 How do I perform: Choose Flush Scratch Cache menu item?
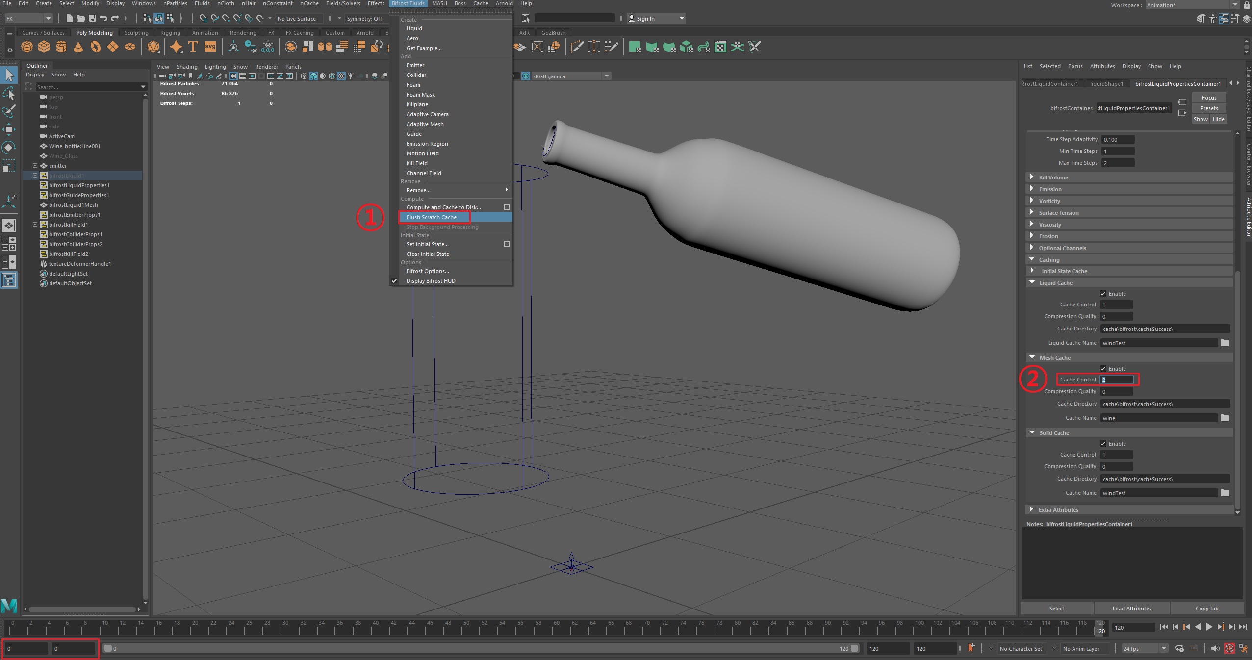(x=431, y=217)
